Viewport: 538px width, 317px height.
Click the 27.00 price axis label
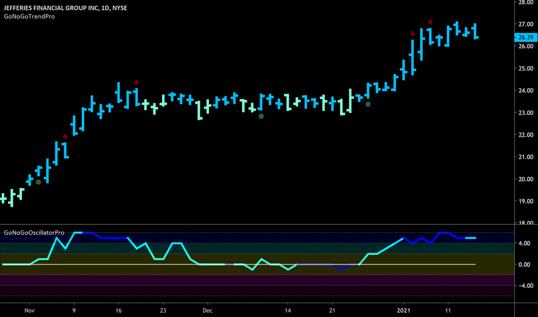(x=526, y=24)
